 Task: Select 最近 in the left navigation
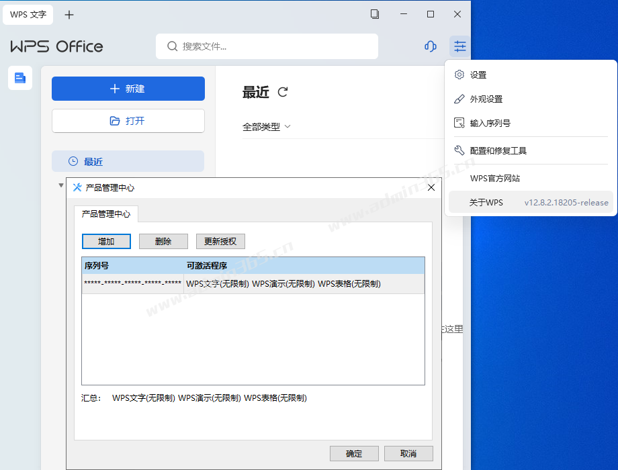128,161
